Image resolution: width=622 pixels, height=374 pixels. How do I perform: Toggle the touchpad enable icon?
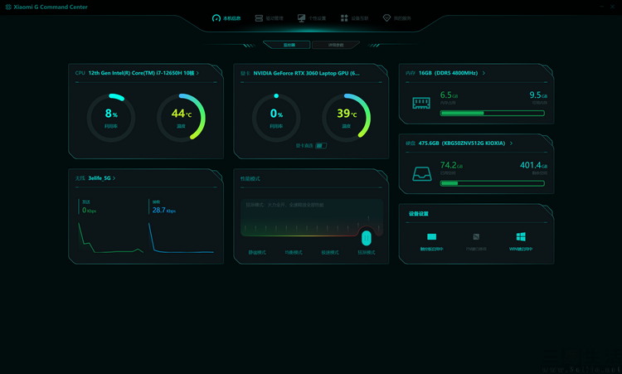point(431,237)
